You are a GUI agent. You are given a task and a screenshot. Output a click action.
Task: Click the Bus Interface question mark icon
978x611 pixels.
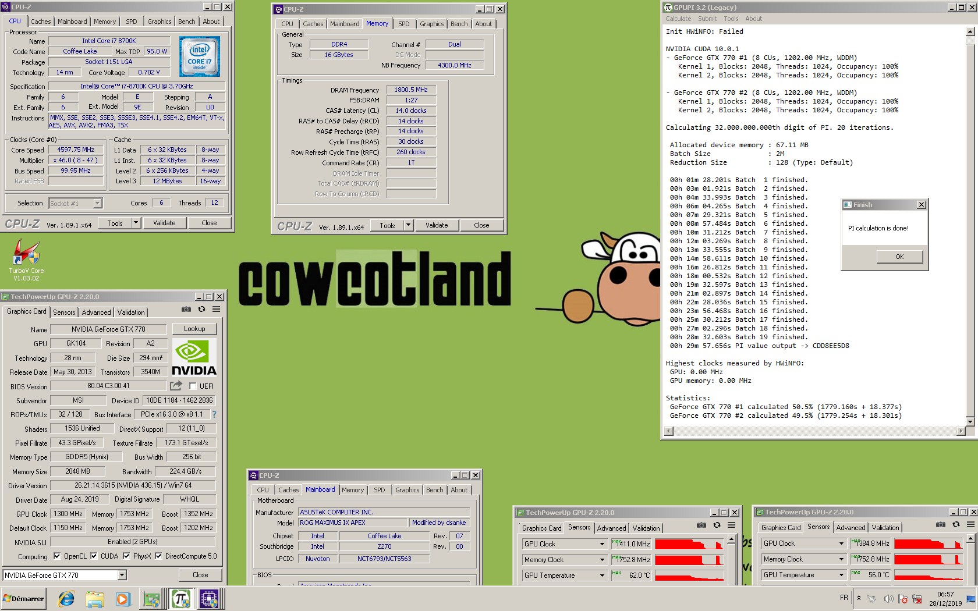point(214,414)
